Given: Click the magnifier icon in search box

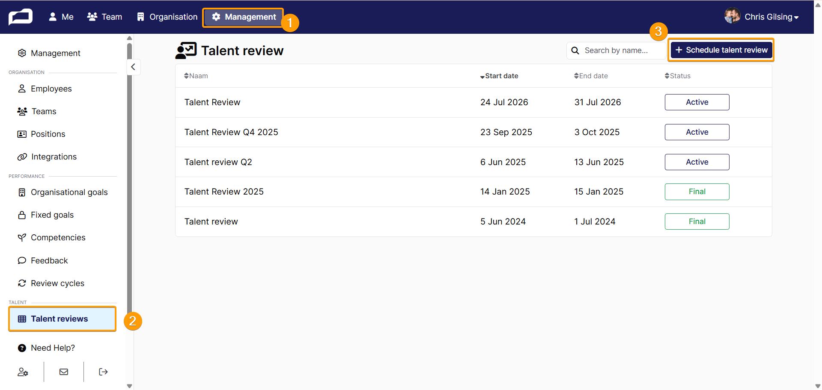Looking at the screenshot, I should coord(575,50).
